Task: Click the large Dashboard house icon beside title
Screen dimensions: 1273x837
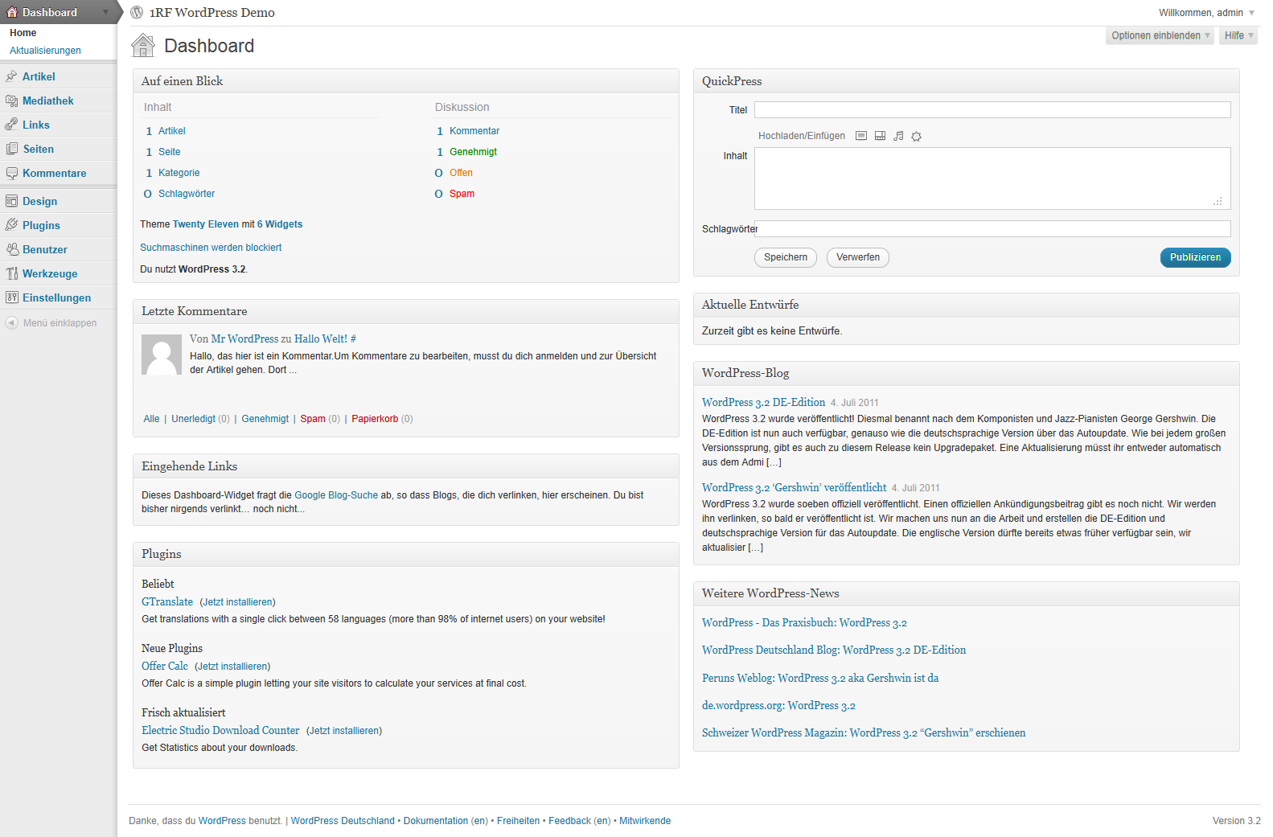Action: tap(143, 45)
